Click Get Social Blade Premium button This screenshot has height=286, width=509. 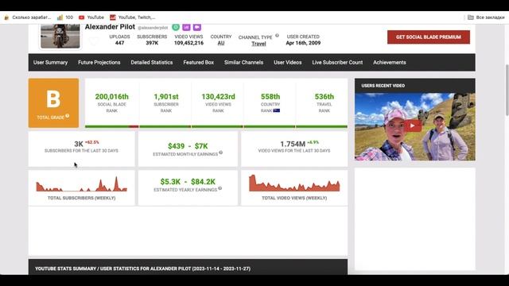[429, 37]
